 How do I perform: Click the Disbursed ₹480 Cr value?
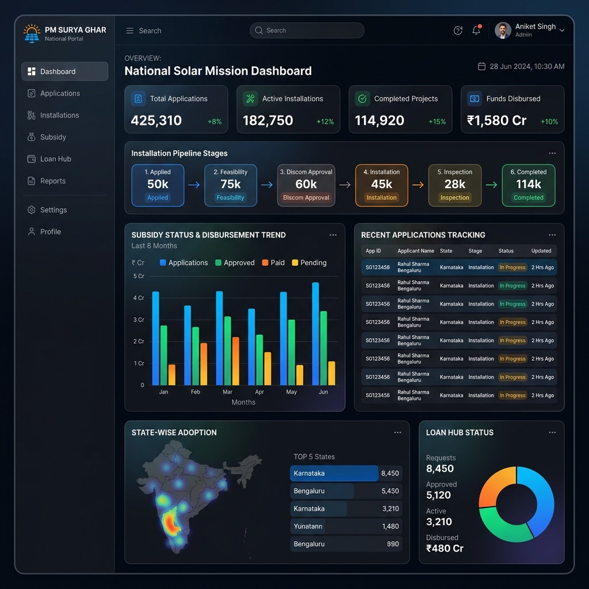tap(445, 548)
